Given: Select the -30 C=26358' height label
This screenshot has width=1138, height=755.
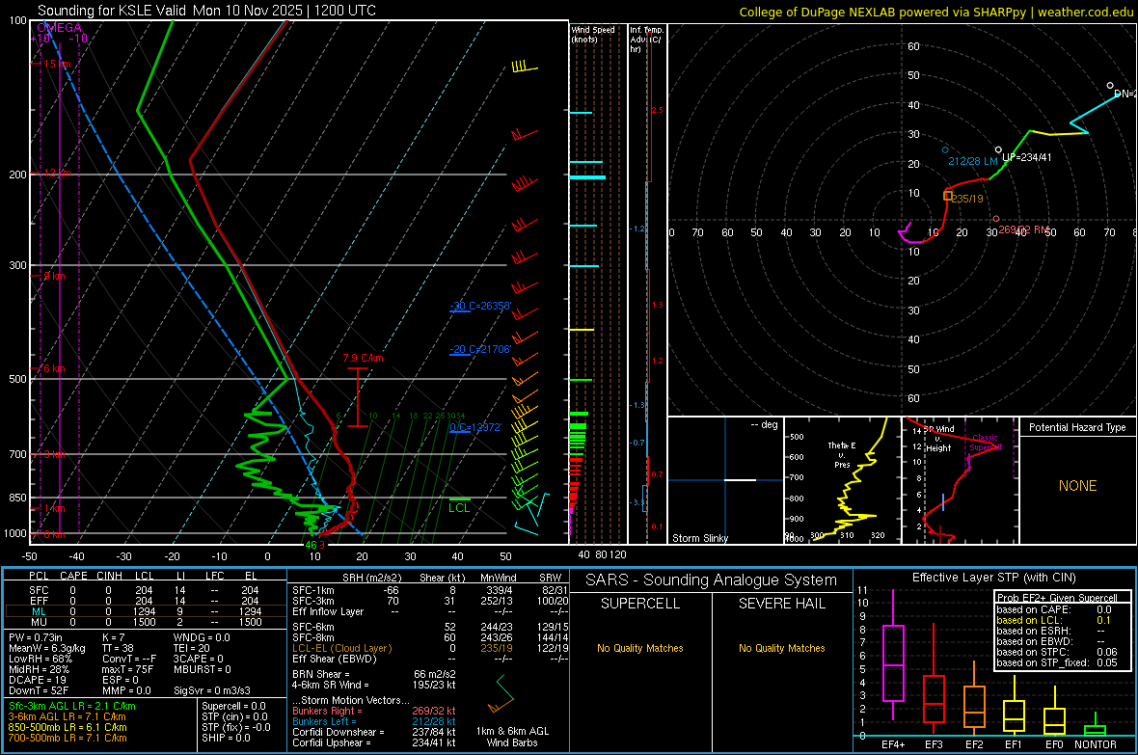Looking at the screenshot, I should (x=480, y=306).
